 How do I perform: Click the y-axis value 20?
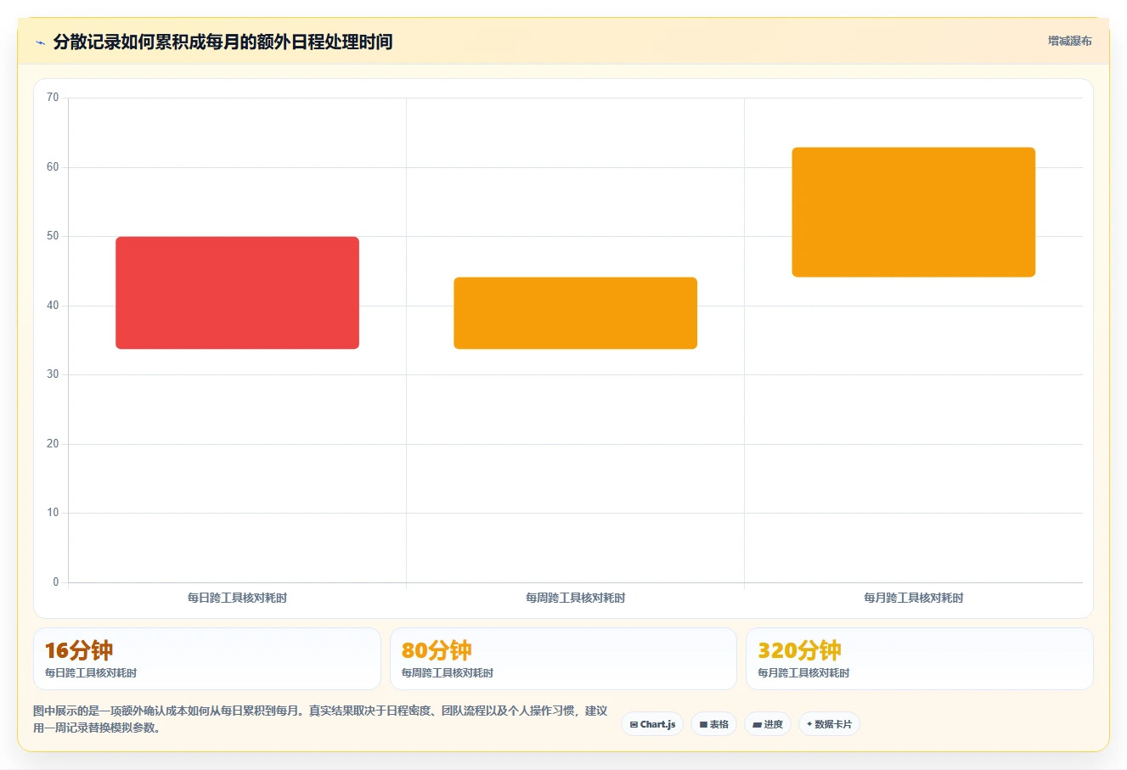point(53,444)
